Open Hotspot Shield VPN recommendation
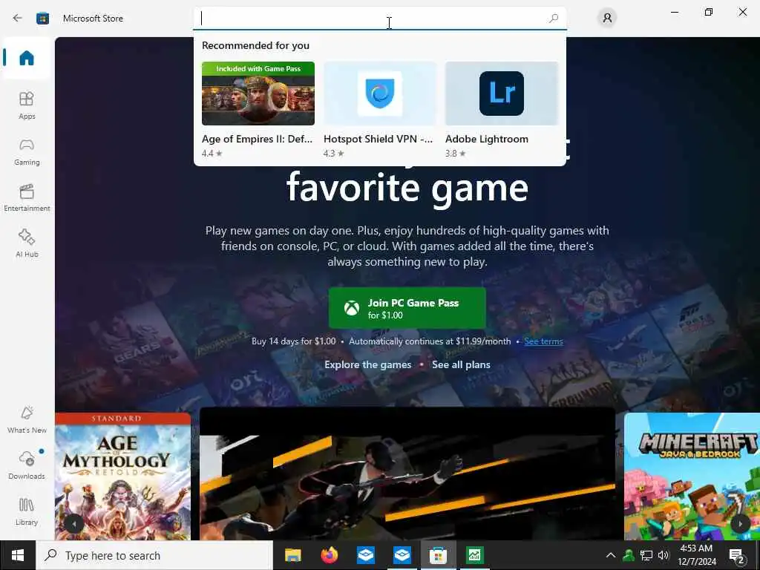 379,110
